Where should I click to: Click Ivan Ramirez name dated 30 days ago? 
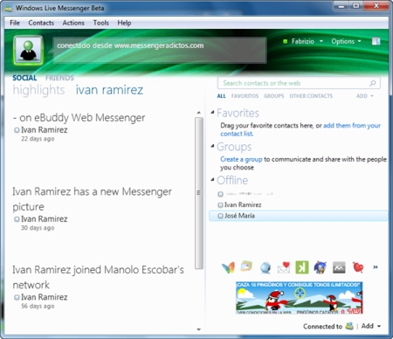pyautogui.click(x=45, y=219)
